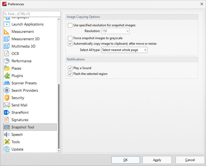
Task: Click the Measurement 3D cube icon
Action: (7, 39)
